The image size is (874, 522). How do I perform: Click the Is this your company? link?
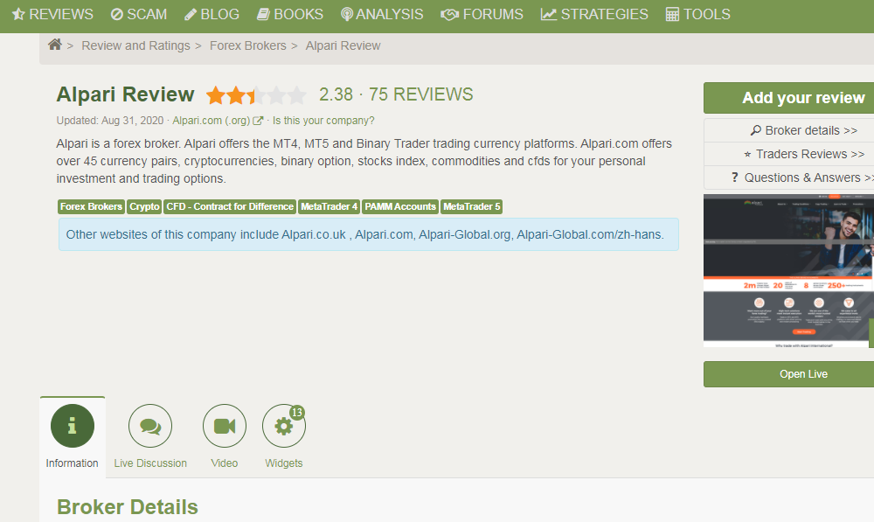click(x=323, y=121)
